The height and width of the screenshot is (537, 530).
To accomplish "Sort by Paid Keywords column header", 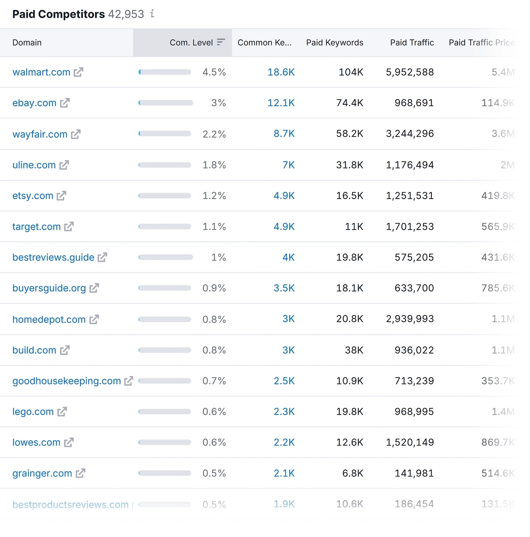I will [x=335, y=42].
